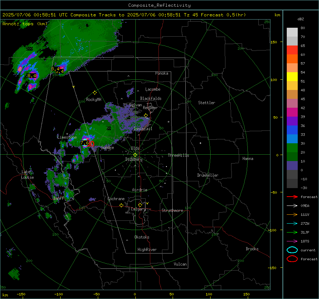
Task: Click the 'Annot: tops (km)' label
Action: (25, 24)
